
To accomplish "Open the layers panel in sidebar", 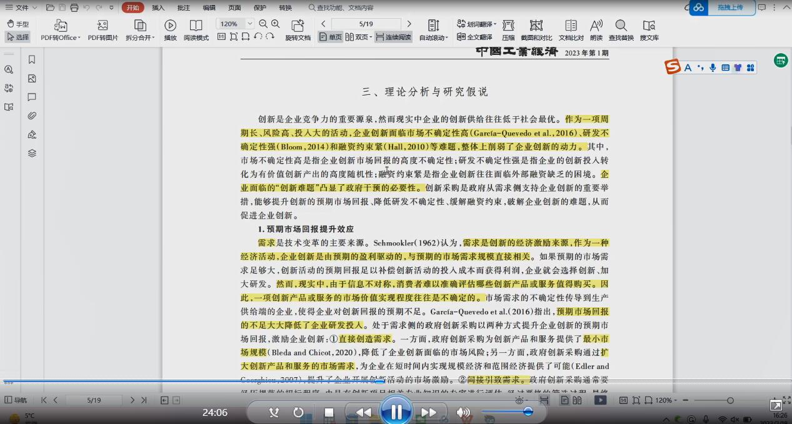I will click(x=32, y=153).
